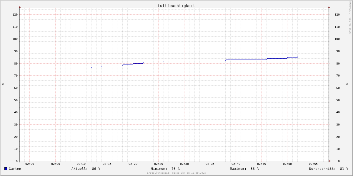Click the 02:45 time axis label

click(262, 164)
